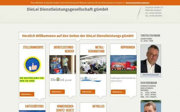Open the Dienstleistungsbereich card heading
Screen dimensions: 180x112
tap(64, 49)
